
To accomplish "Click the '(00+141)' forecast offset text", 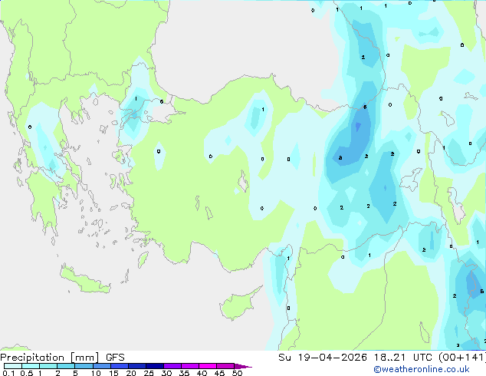I will [x=462, y=358].
